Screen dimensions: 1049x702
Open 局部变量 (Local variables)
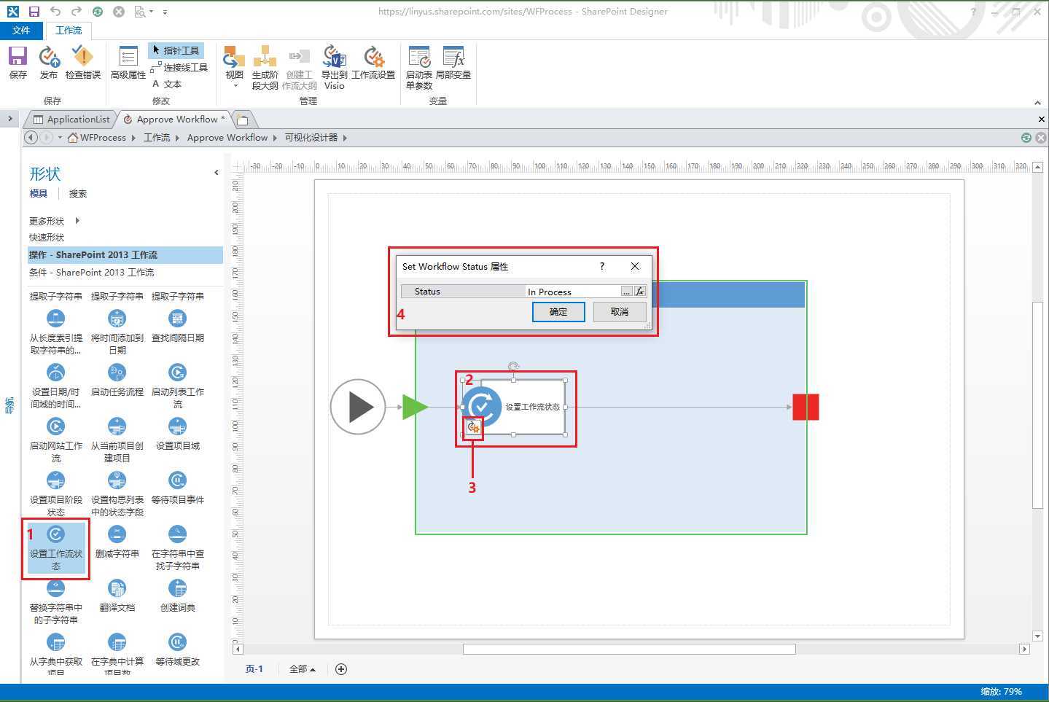[453, 62]
